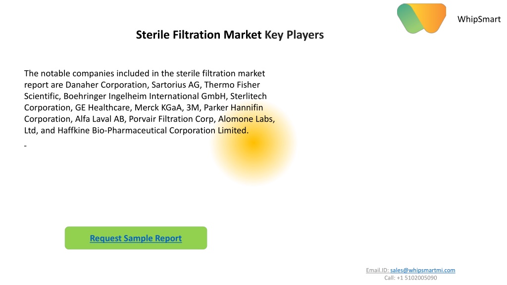Click the green Request Sample Report button
The image size is (507, 285).
click(136, 238)
